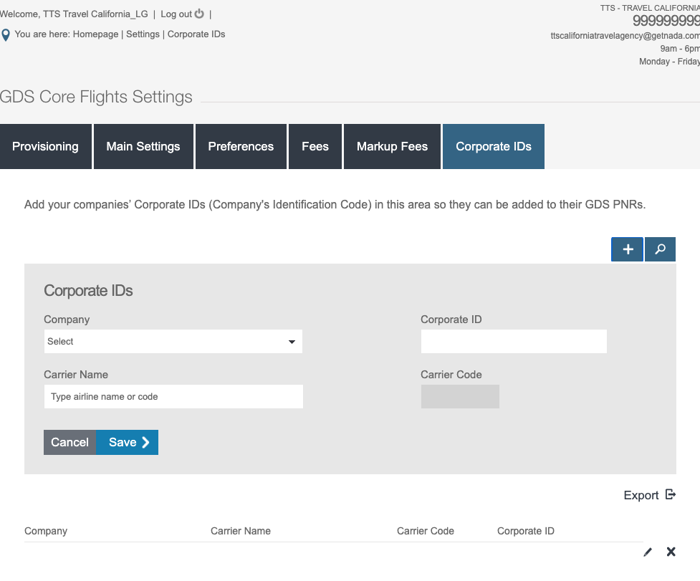Click the Log out power icon
Screen dimensions: 700x581
point(199,14)
